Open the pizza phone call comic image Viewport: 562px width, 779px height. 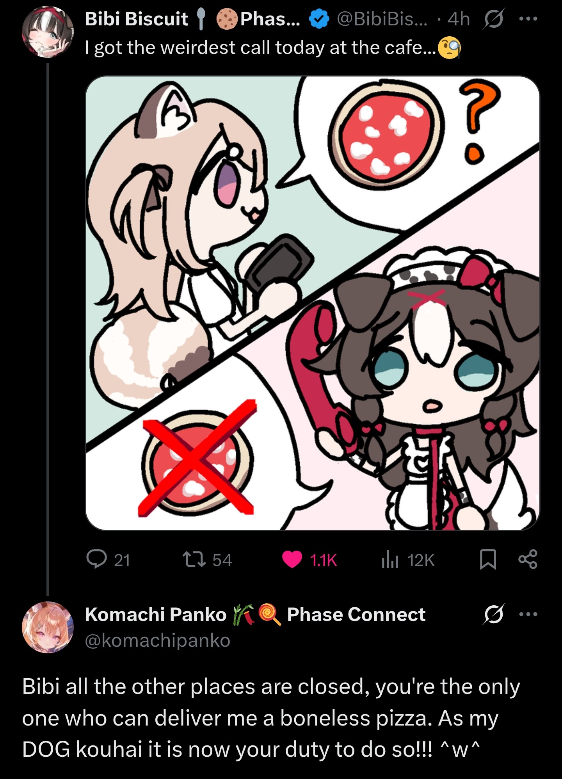click(312, 303)
